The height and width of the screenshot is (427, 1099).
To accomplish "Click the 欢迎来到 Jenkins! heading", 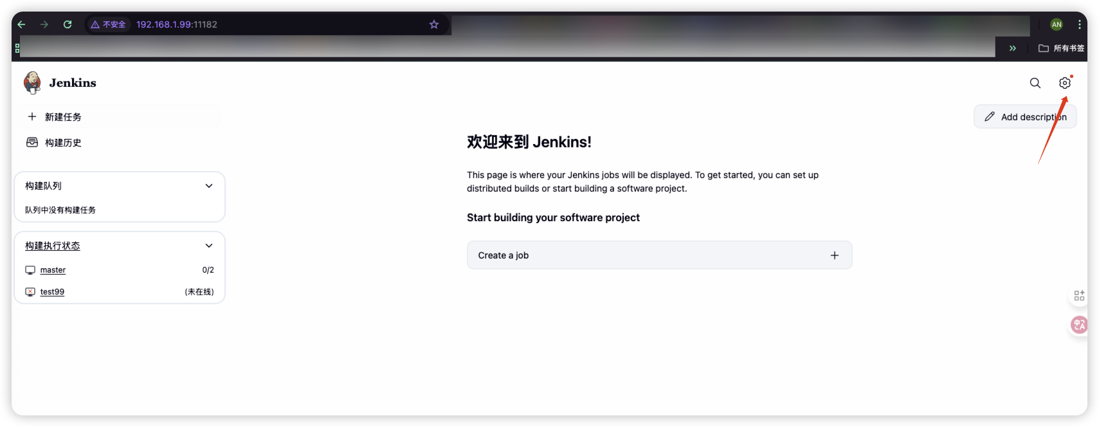I will pyautogui.click(x=529, y=142).
